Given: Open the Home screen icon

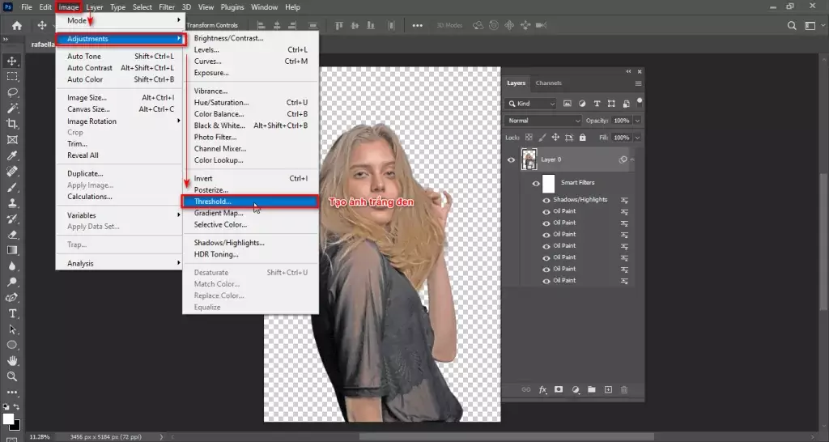Looking at the screenshot, I should point(17,25).
